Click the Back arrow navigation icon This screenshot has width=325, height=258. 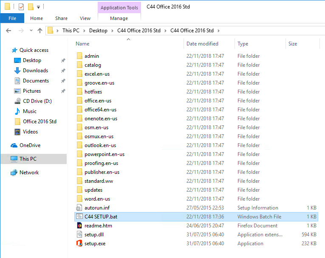click(x=9, y=31)
